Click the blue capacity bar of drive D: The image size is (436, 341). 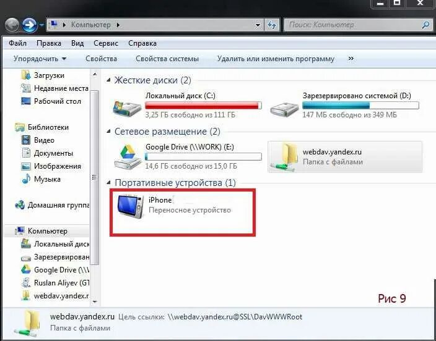tap(360, 106)
